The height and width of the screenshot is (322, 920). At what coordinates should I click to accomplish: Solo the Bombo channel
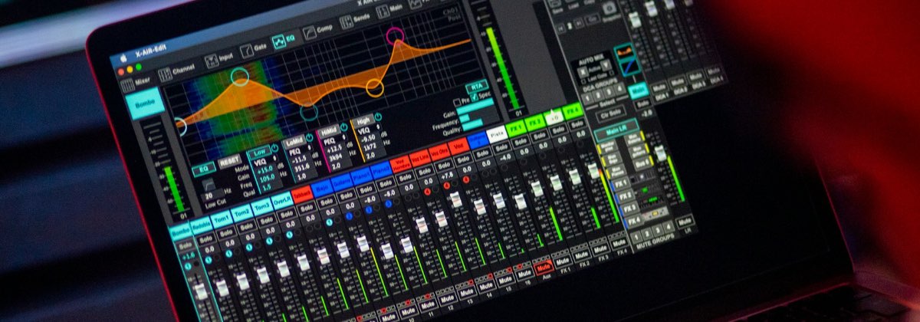point(186,245)
